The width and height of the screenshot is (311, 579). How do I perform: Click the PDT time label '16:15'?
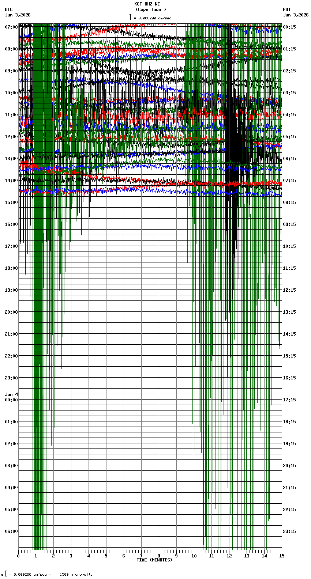pyautogui.click(x=289, y=378)
